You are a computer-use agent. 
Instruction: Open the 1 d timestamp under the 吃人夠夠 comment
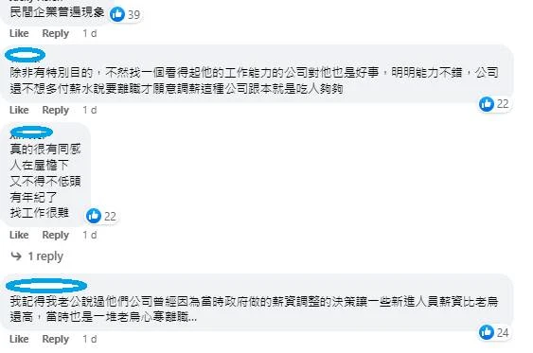click(x=90, y=110)
